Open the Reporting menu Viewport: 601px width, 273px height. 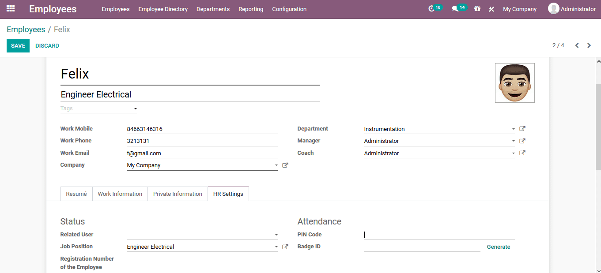[x=250, y=9]
